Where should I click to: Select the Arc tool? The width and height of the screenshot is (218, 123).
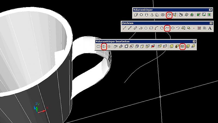(156, 28)
